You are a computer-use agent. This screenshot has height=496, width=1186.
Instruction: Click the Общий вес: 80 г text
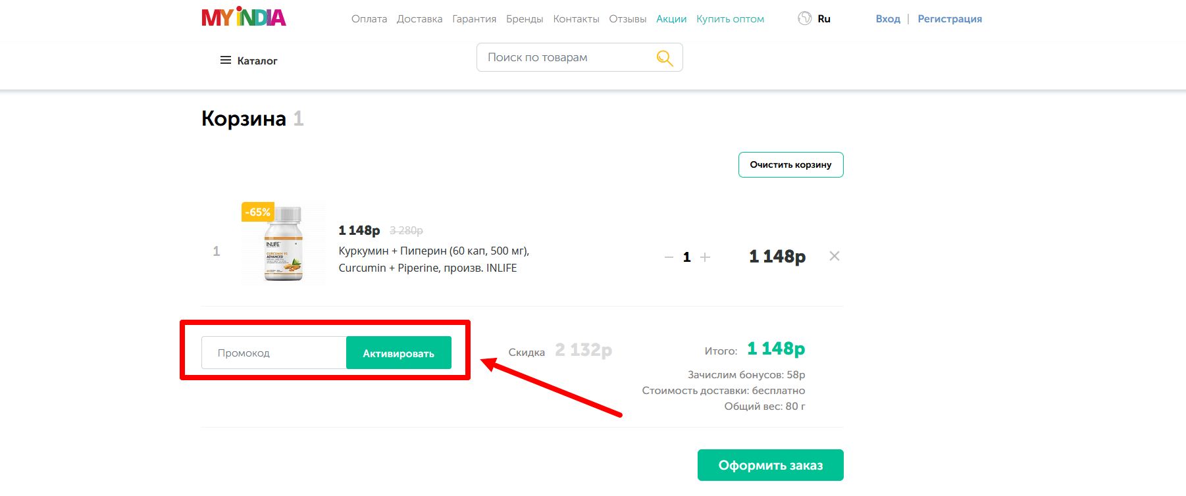pos(765,407)
